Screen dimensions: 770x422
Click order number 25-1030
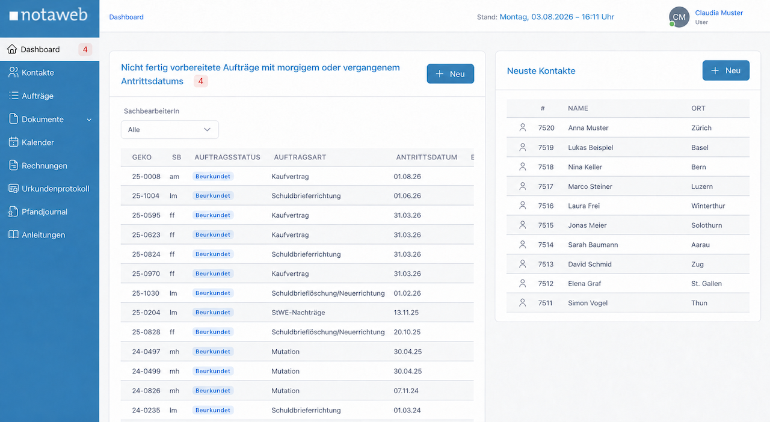tap(146, 293)
